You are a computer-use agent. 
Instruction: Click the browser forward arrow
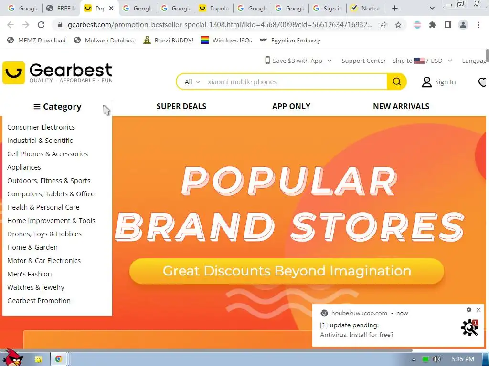[x=26, y=25]
